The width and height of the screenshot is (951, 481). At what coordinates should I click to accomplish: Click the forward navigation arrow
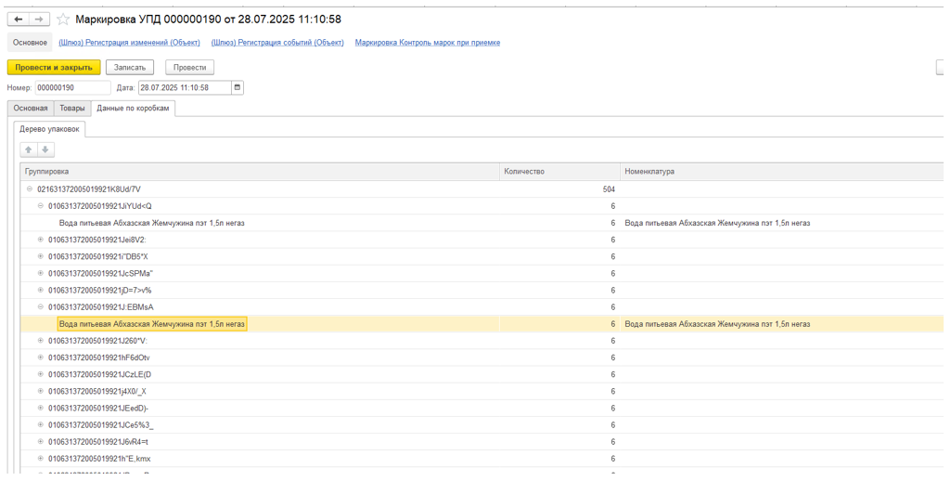click(x=39, y=19)
